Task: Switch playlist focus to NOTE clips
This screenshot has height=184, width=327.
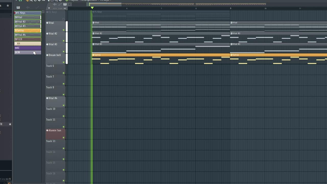Action: [x=55, y=8]
